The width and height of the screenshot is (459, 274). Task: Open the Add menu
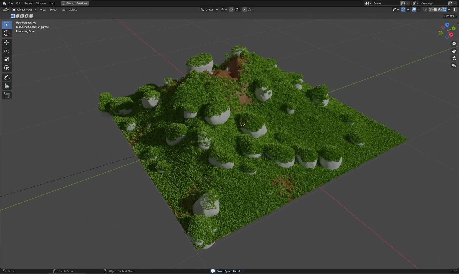pos(63,9)
